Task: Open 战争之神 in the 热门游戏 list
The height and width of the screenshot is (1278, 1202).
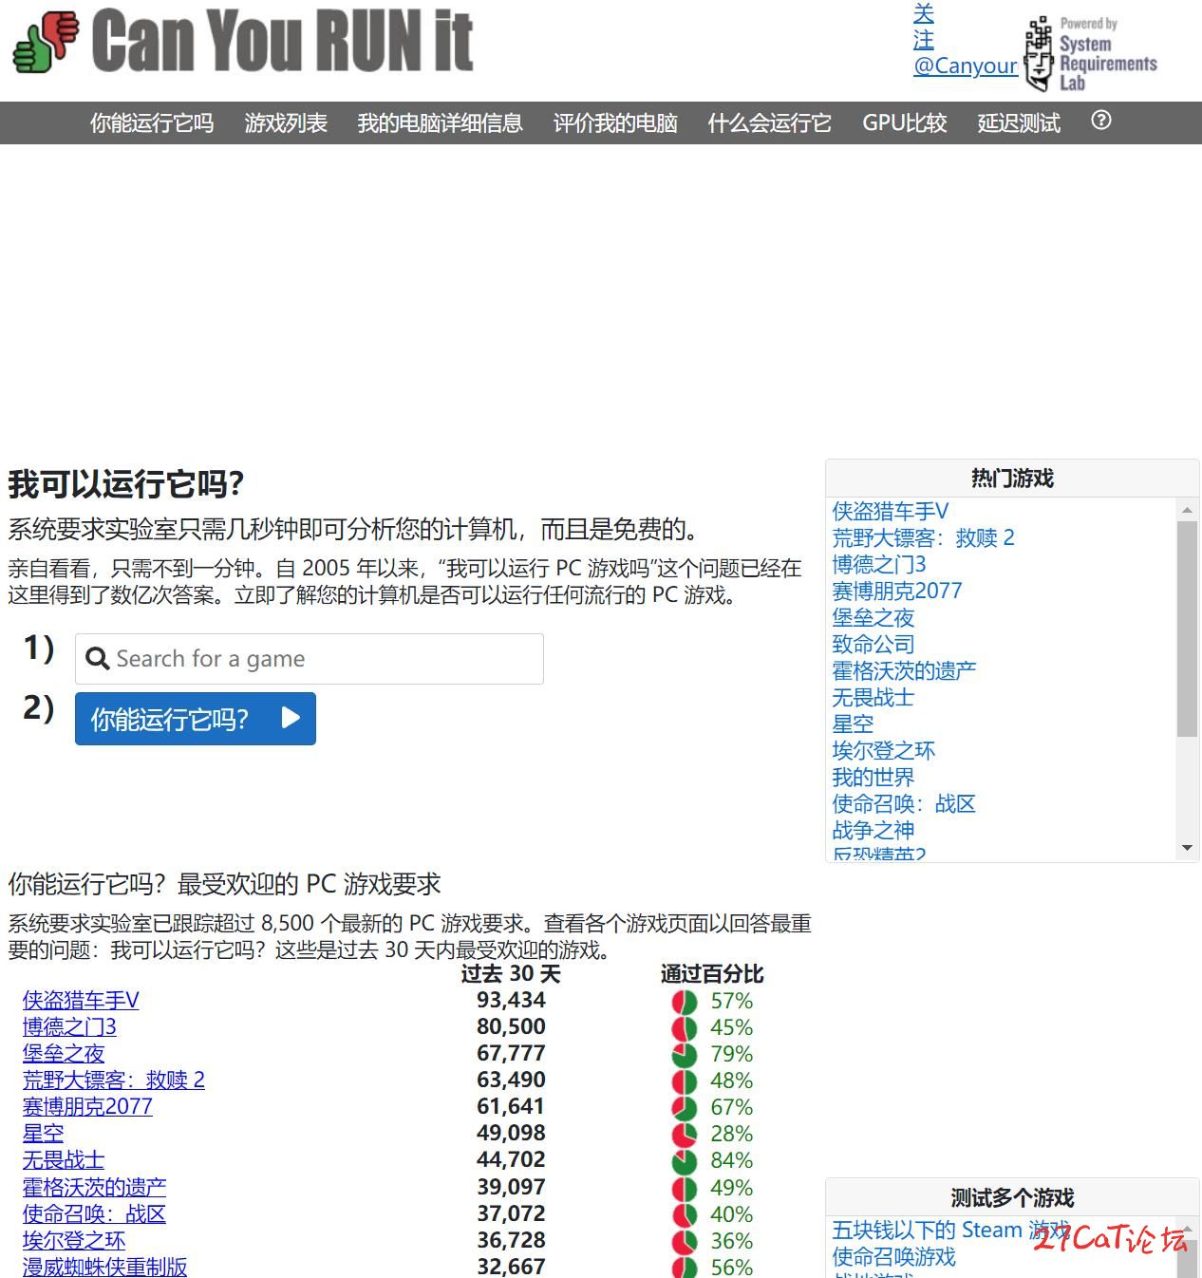Action: pyautogui.click(x=873, y=830)
